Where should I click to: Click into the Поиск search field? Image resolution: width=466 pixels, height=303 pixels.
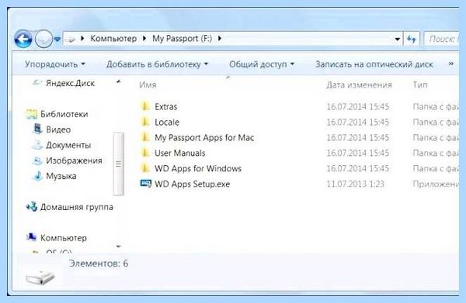coord(442,39)
